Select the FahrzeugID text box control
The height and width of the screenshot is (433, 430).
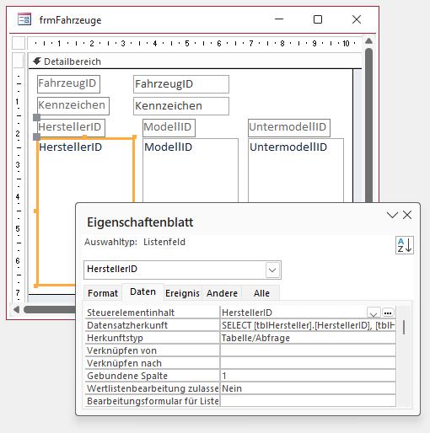181,84
